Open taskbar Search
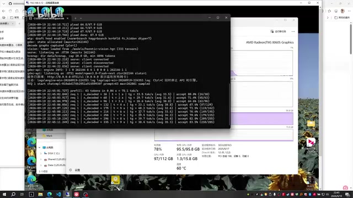The image size is (353, 198). [x=13, y=194]
